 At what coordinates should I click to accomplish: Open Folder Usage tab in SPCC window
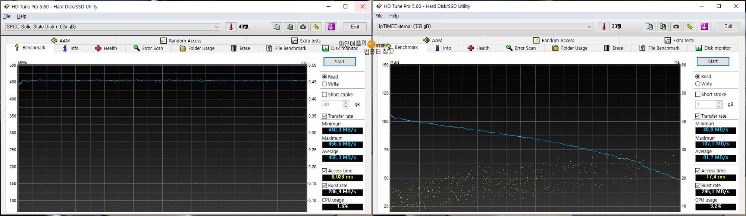[x=197, y=48]
